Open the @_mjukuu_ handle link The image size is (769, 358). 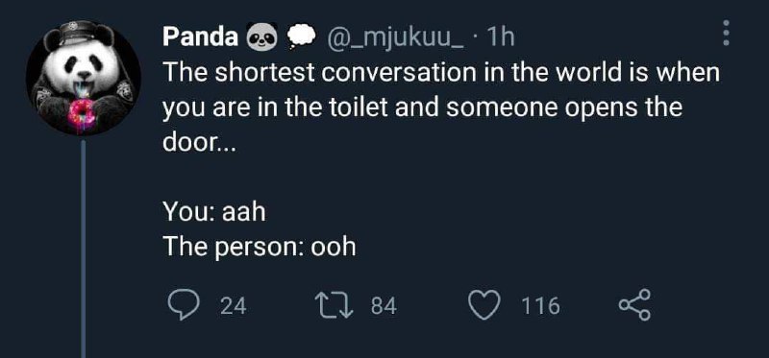(x=394, y=37)
